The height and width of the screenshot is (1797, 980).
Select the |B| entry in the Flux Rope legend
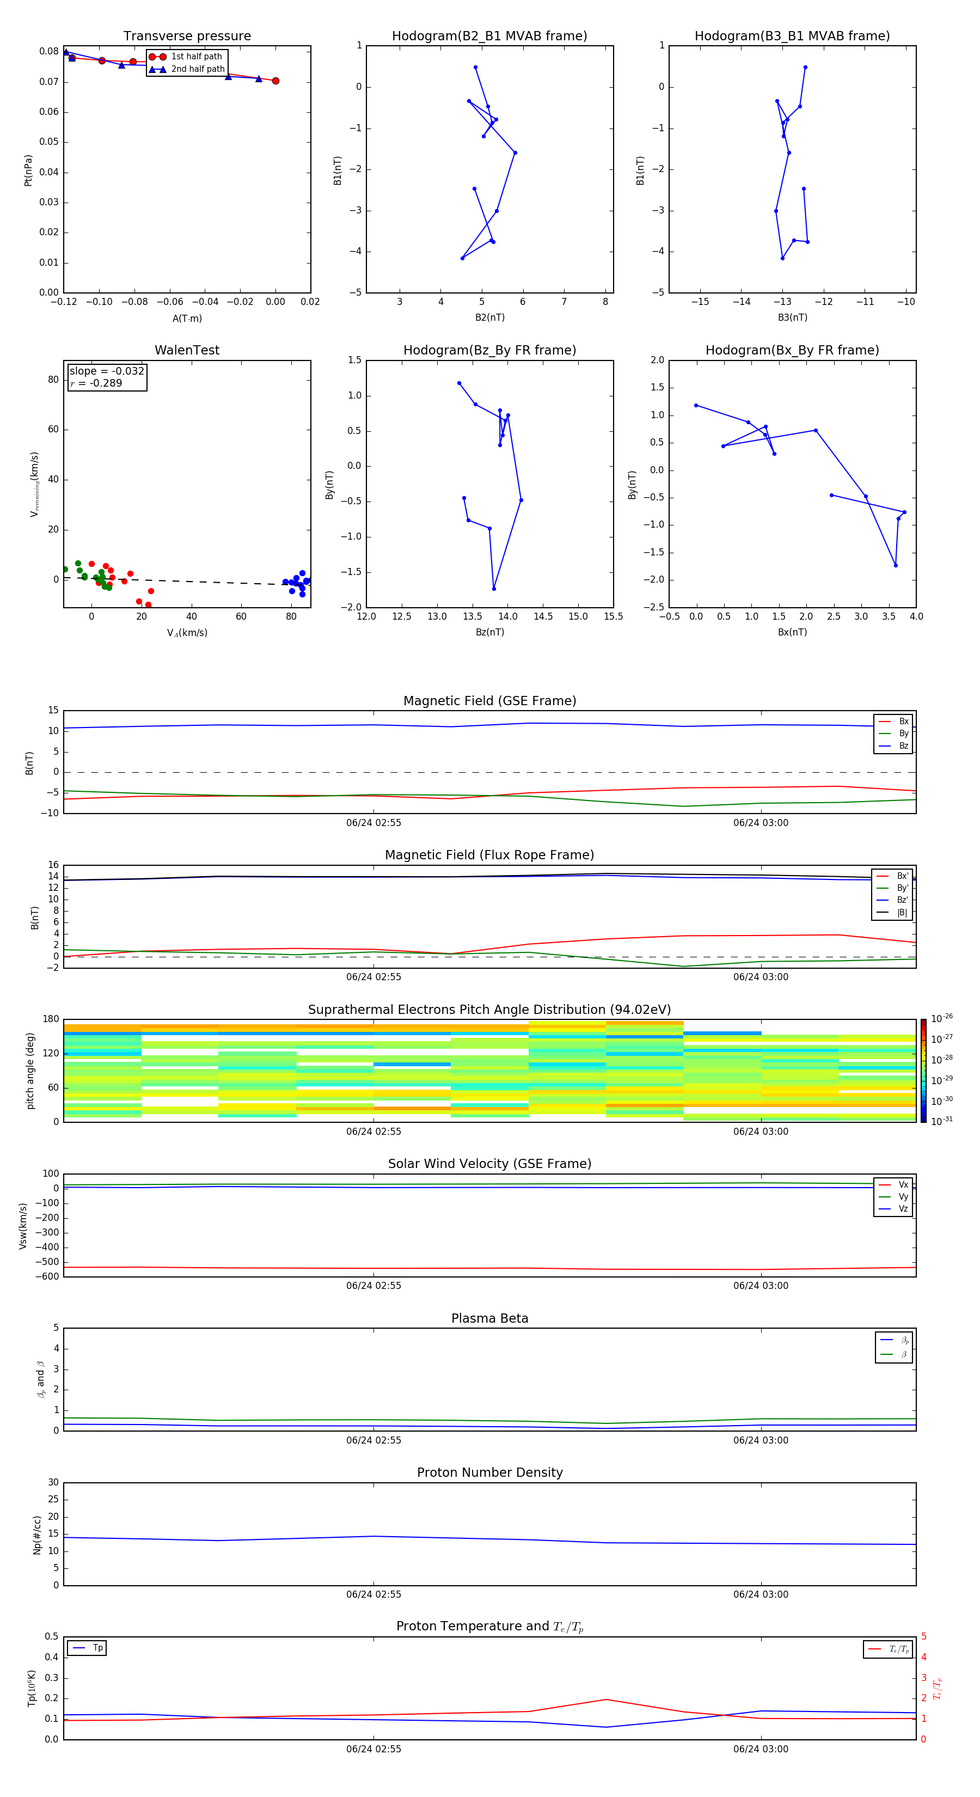click(892, 913)
